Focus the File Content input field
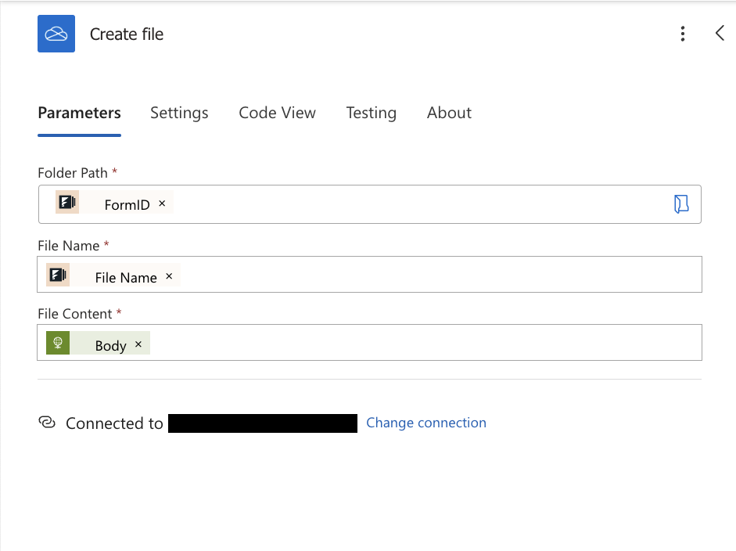The height and width of the screenshot is (551, 736). pos(422,343)
